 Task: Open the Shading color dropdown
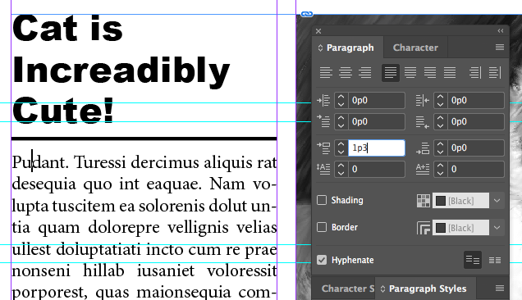497,201
